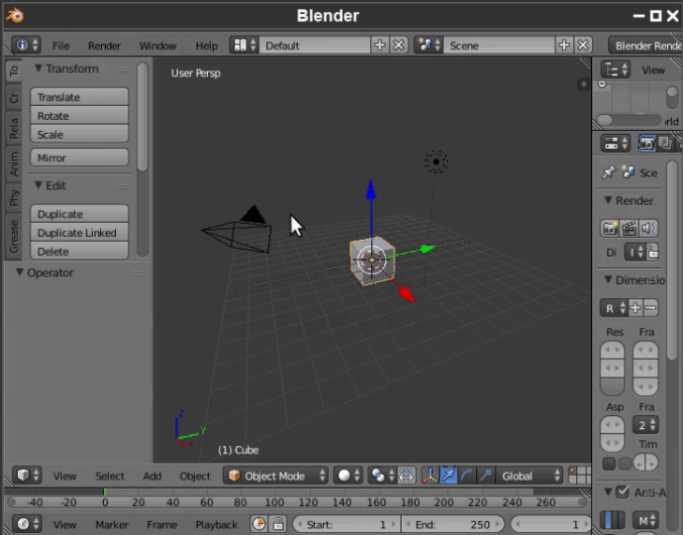Screen dimensions: 683x535
Task: Click the timeline horizontal scrollbar
Action: click(x=297, y=501)
